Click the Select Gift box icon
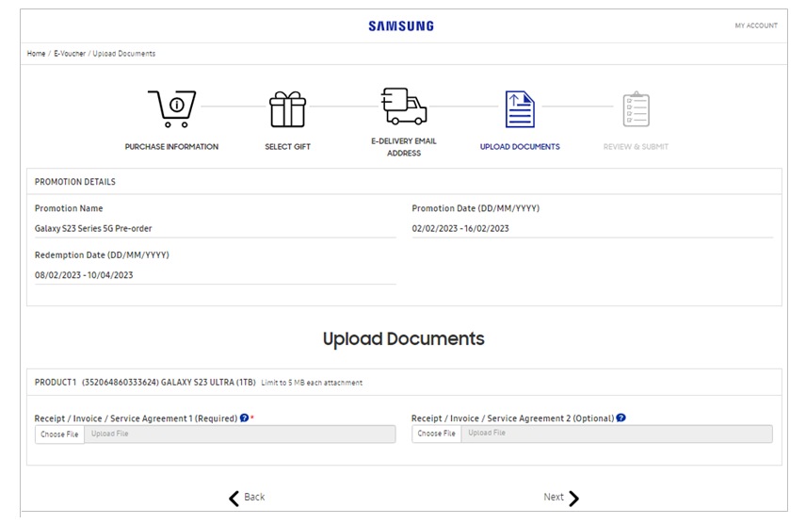The width and height of the screenshot is (806, 524). [288, 109]
